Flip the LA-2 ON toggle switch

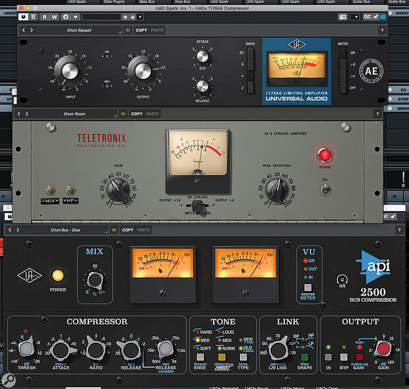pos(325,190)
